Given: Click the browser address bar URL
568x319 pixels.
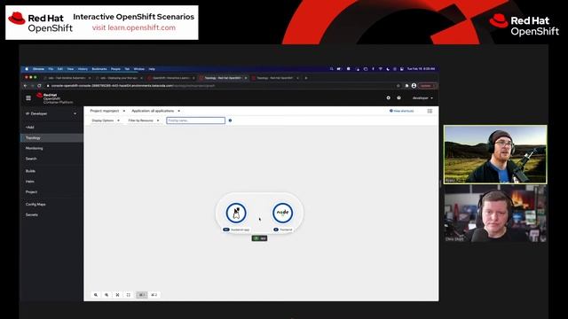Looking at the screenshot, I should [133, 86].
